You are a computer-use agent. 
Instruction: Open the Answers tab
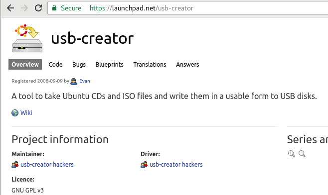[x=187, y=64]
